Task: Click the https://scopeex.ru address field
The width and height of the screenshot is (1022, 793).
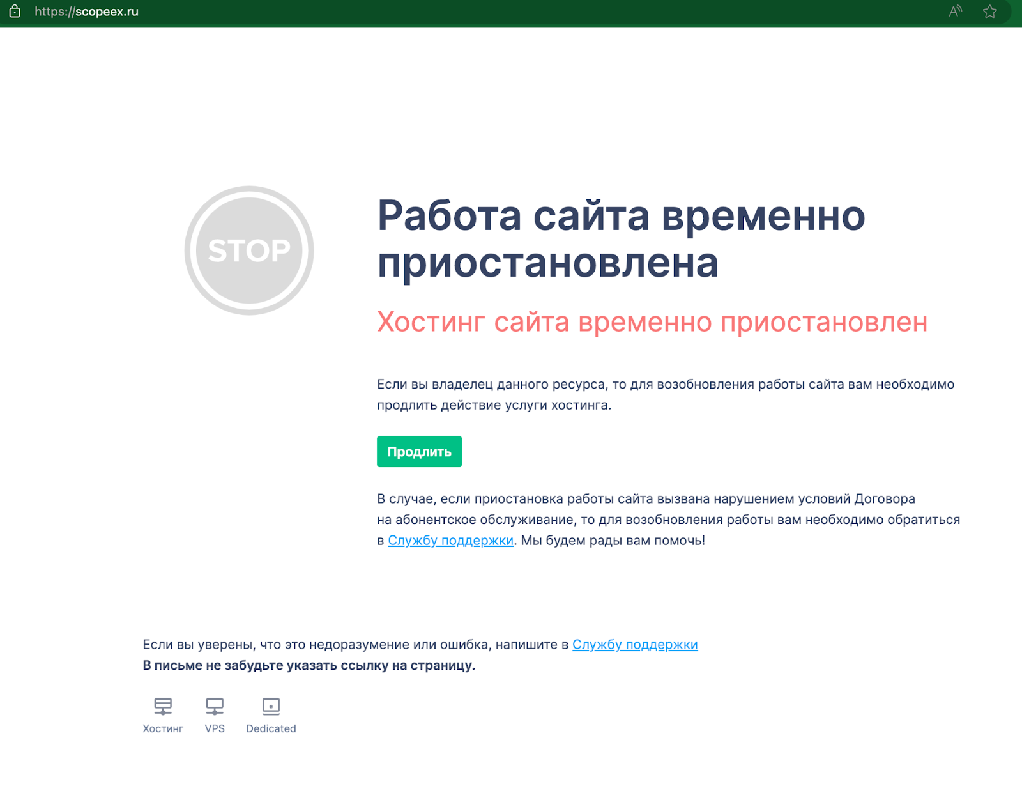Action: click(x=87, y=12)
